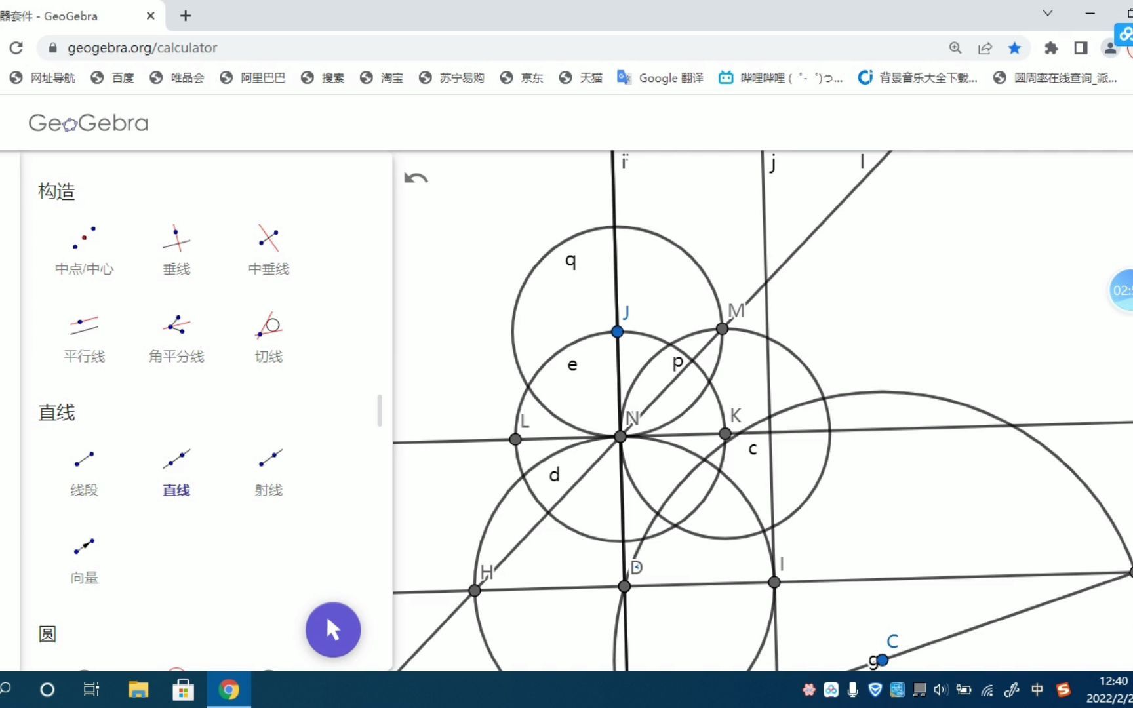This screenshot has width=1133, height=708.
Task: Select the Midpoint or Center tool
Action: click(x=84, y=250)
